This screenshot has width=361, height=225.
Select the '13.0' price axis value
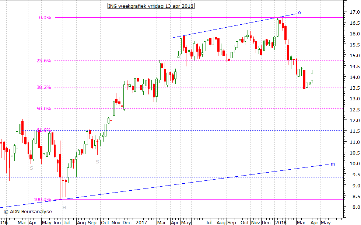(x=355, y=99)
